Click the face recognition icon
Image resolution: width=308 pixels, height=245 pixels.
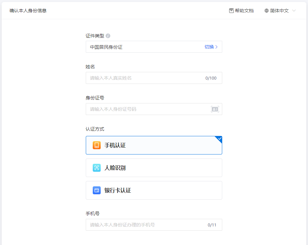click(97, 168)
